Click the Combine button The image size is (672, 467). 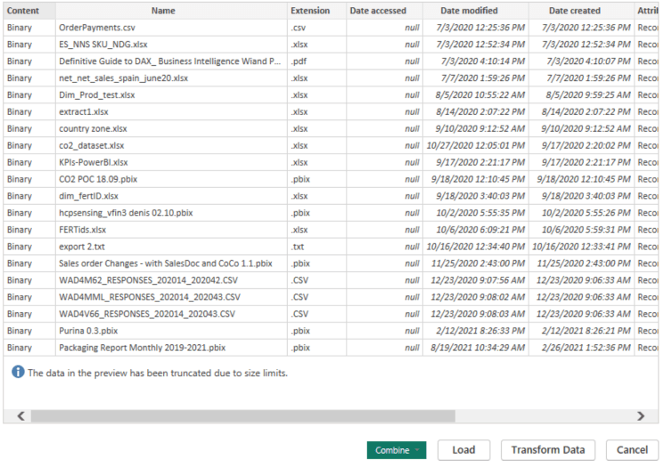tap(392, 450)
